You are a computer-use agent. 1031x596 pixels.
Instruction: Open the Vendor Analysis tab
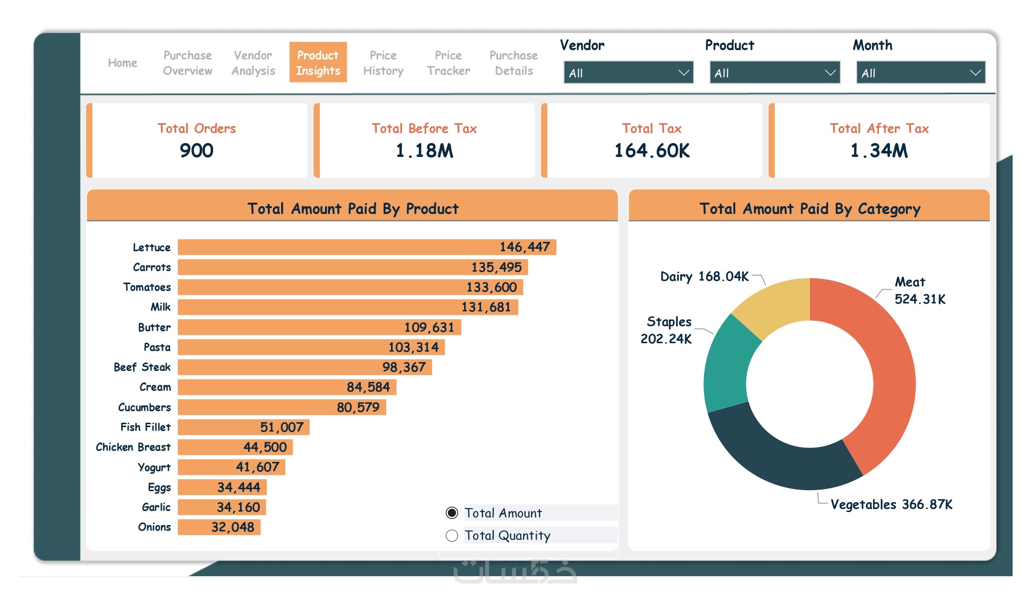pos(253,63)
